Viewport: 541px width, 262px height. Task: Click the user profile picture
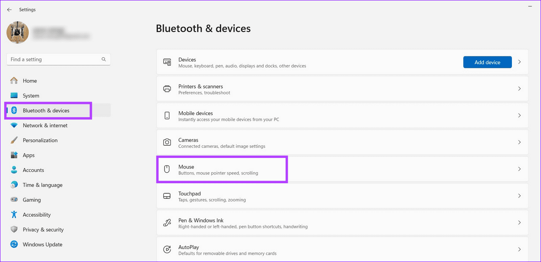pyautogui.click(x=18, y=32)
